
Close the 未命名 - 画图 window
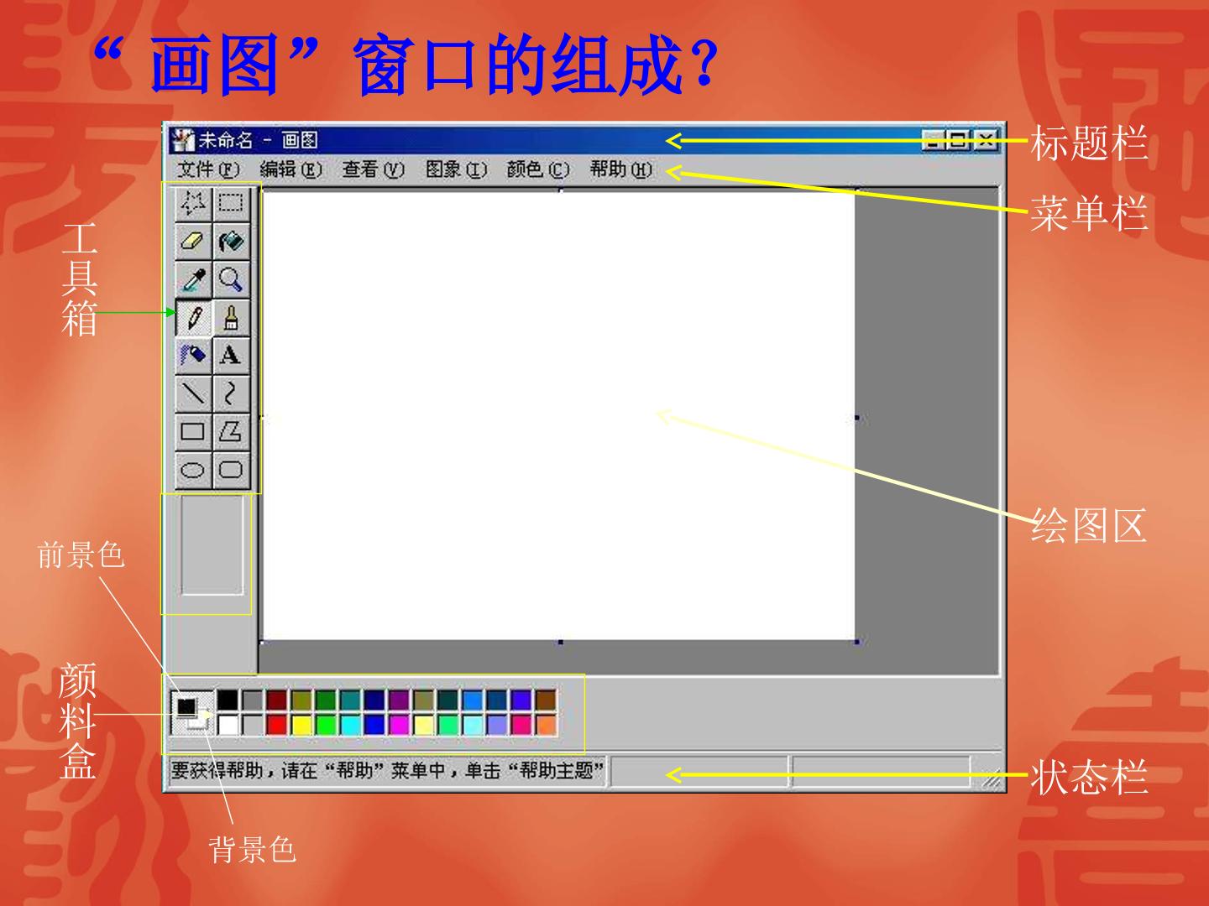pos(986,140)
